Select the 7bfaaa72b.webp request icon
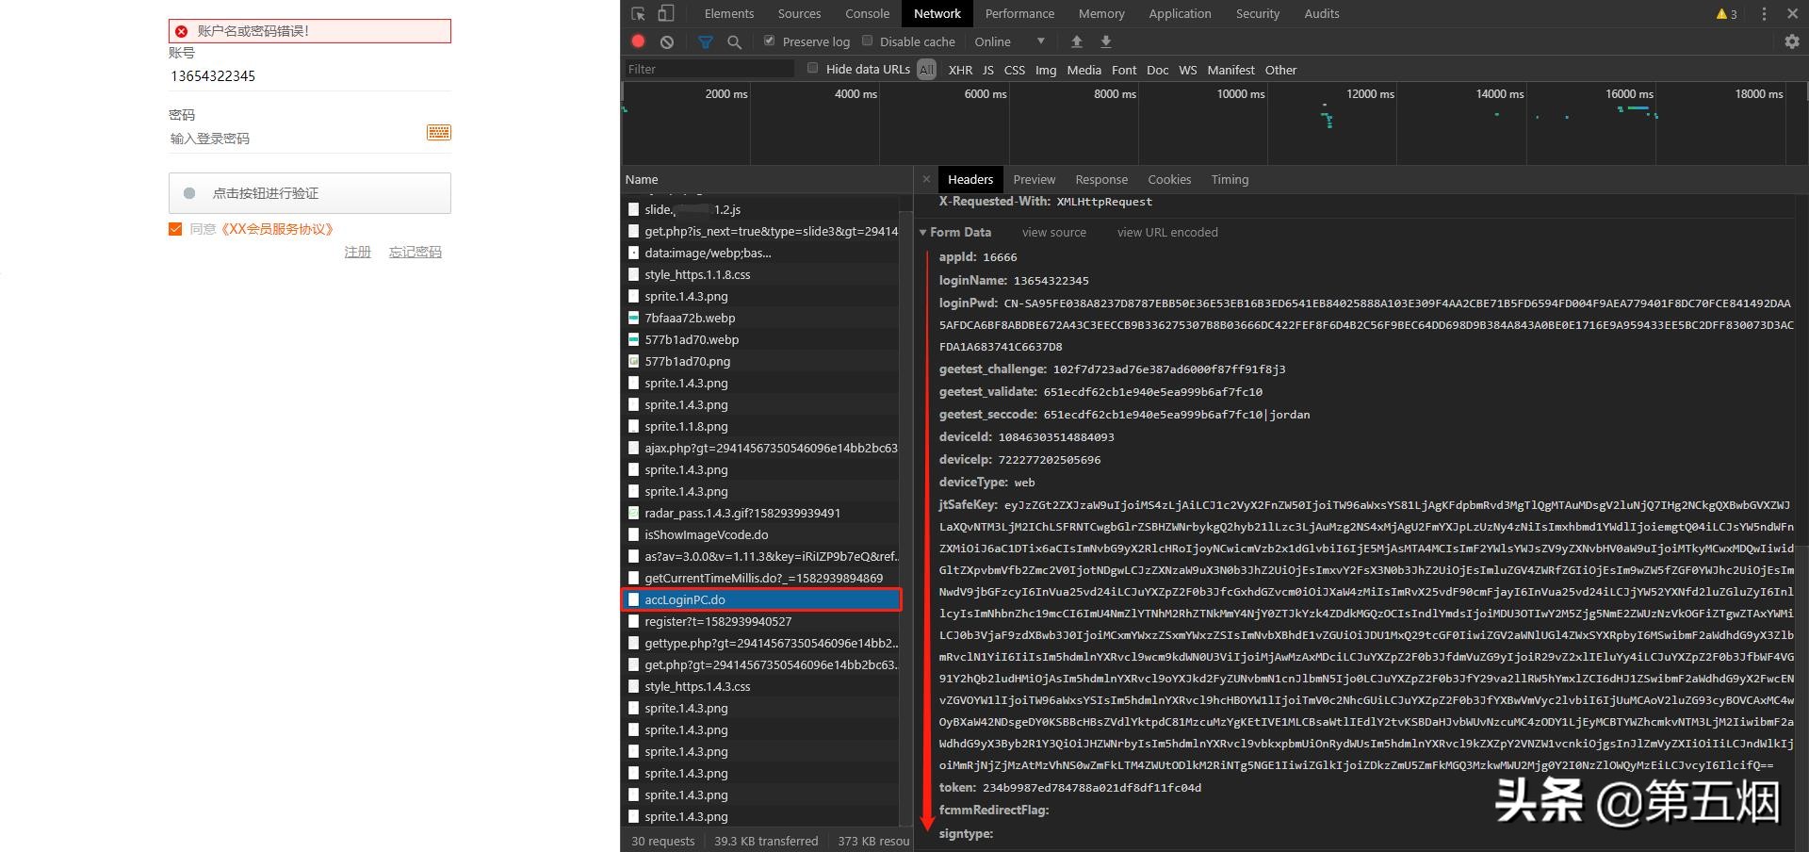Viewport: 1809px width, 852px height. 633,318
